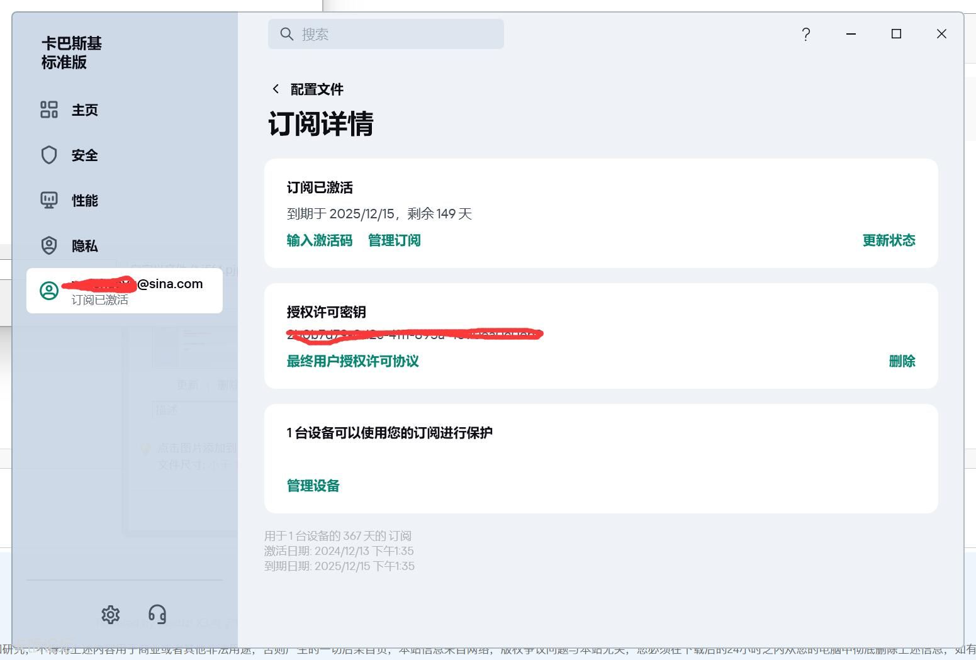Click the 搜索 search input field

tap(386, 34)
